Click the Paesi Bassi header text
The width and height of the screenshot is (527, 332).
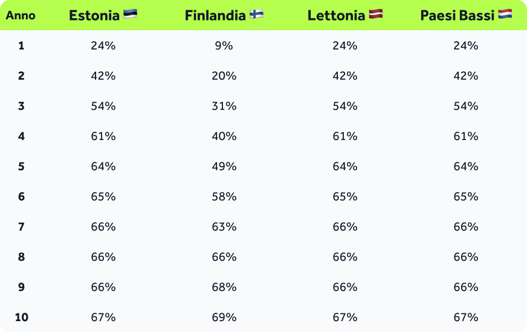pos(457,16)
